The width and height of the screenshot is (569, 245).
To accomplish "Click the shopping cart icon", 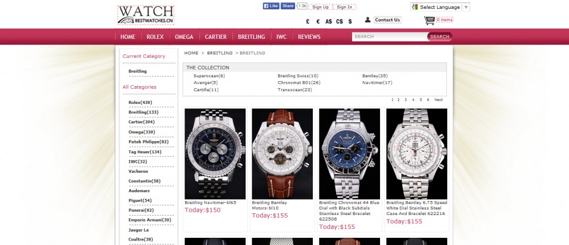I will coord(429,21).
